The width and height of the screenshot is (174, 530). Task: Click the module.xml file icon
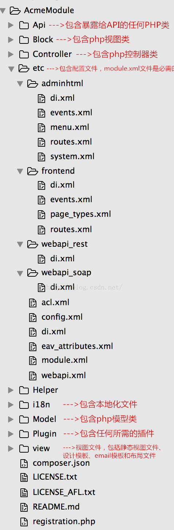pos(33,360)
